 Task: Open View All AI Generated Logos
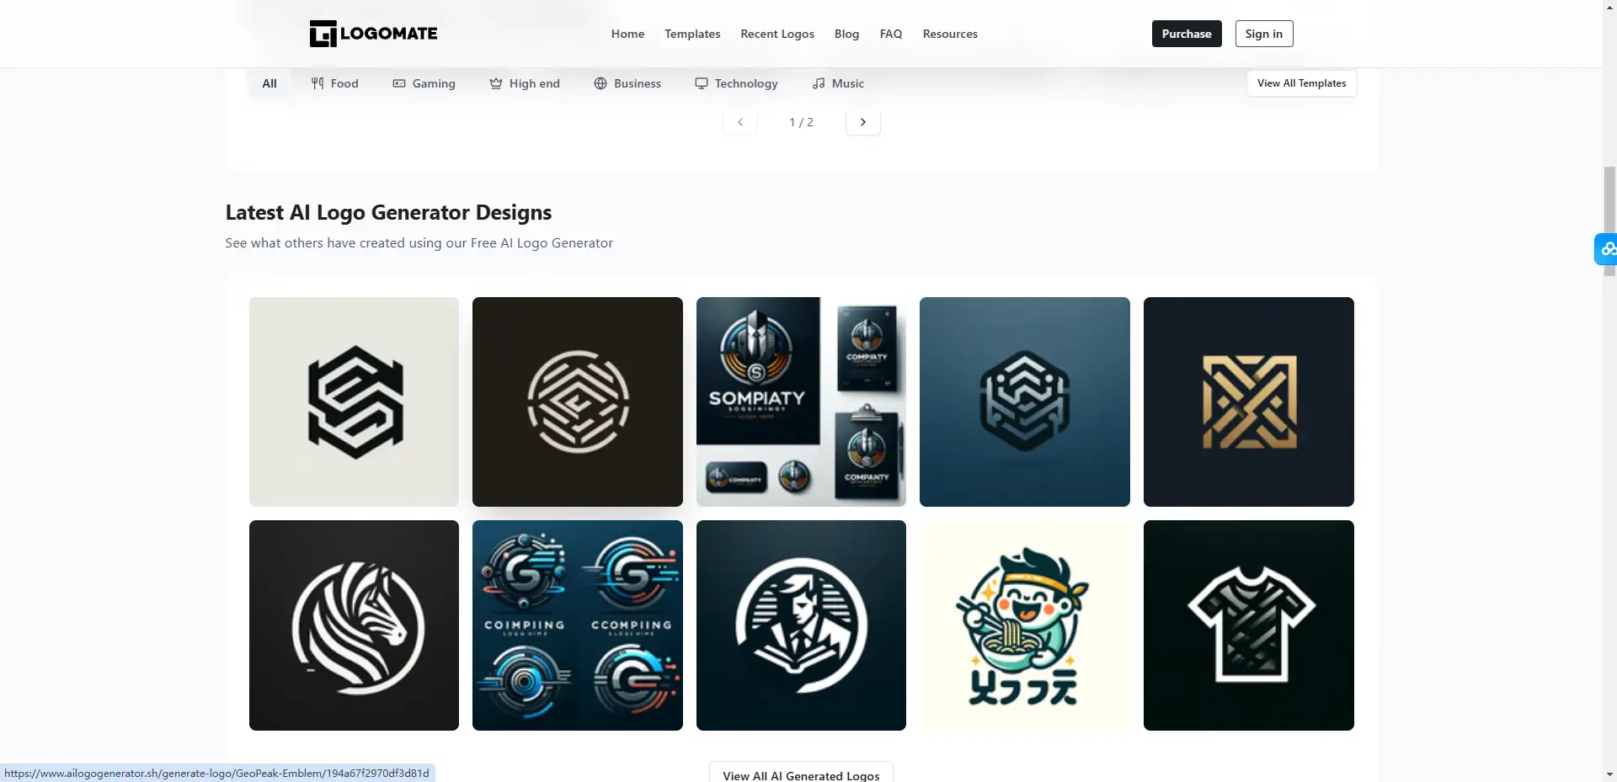pyautogui.click(x=801, y=774)
